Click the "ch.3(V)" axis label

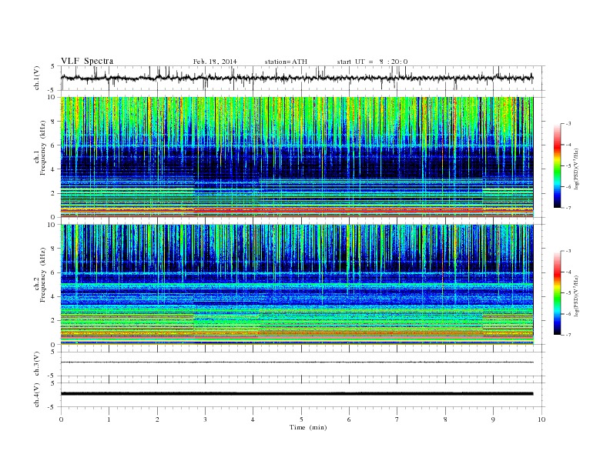click(37, 364)
